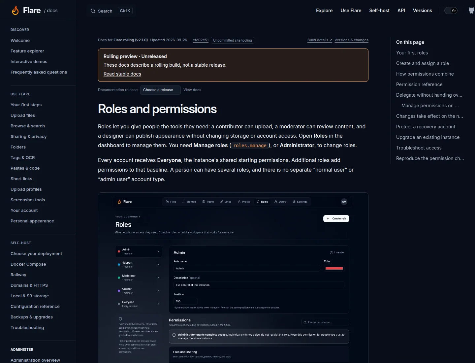Open the Self-host top menu

pos(379,11)
